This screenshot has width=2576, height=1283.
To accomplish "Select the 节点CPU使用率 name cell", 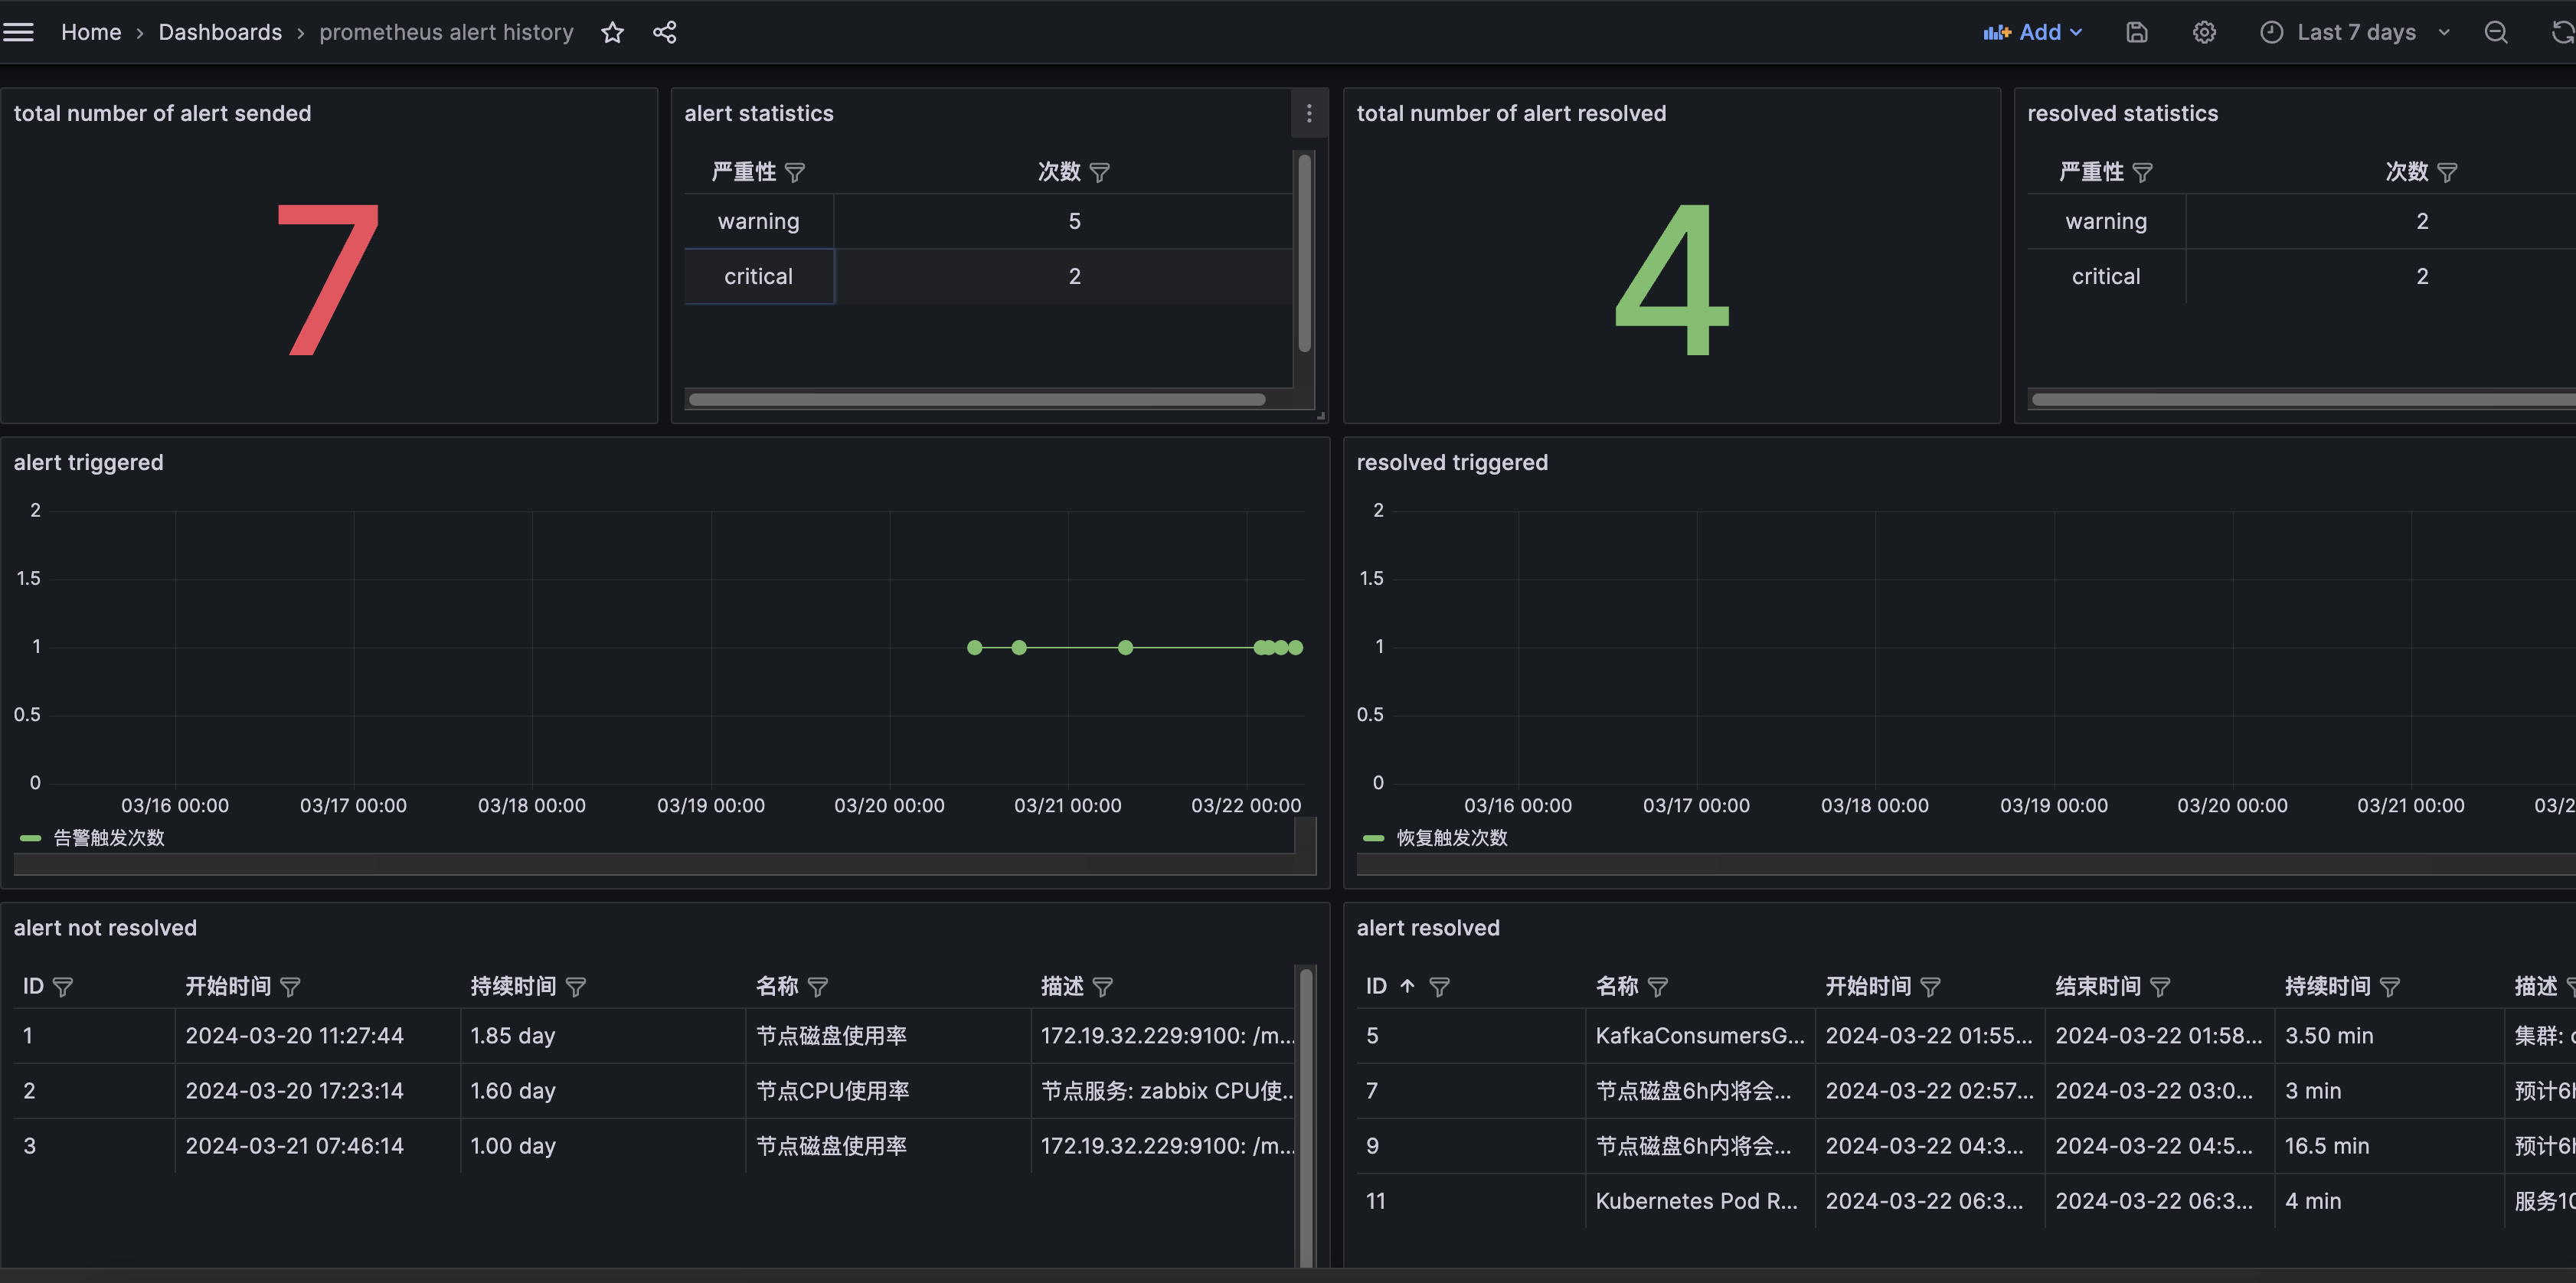I will [x=888, y=1091].
